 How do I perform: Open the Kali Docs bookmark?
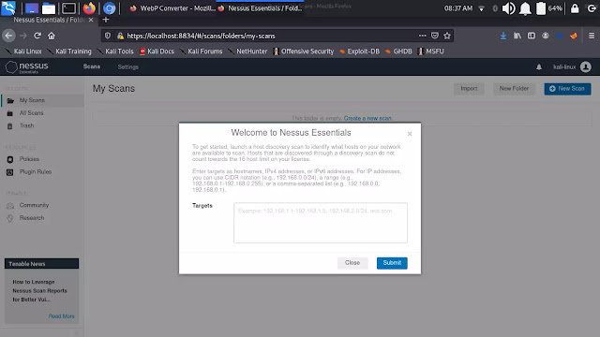[157, 51]
